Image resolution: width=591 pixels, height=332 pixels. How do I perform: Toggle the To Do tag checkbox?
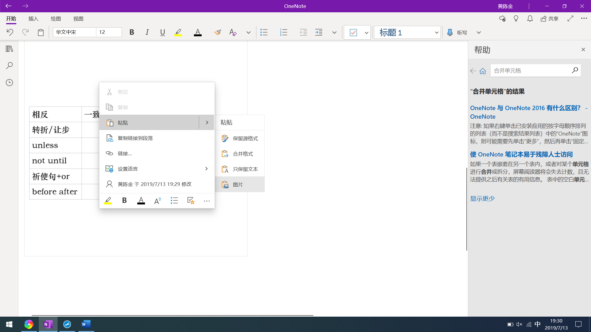[x=353, y=32]
